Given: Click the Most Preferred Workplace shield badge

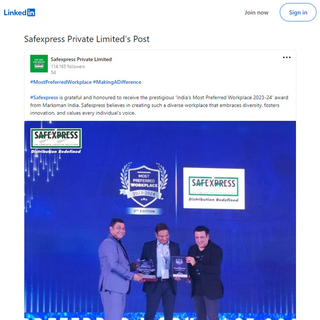Looking at the screenshot, I should 143,185.
